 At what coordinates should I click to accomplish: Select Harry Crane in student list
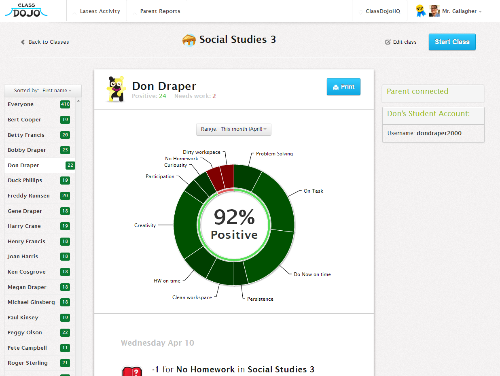pos(39,226)
